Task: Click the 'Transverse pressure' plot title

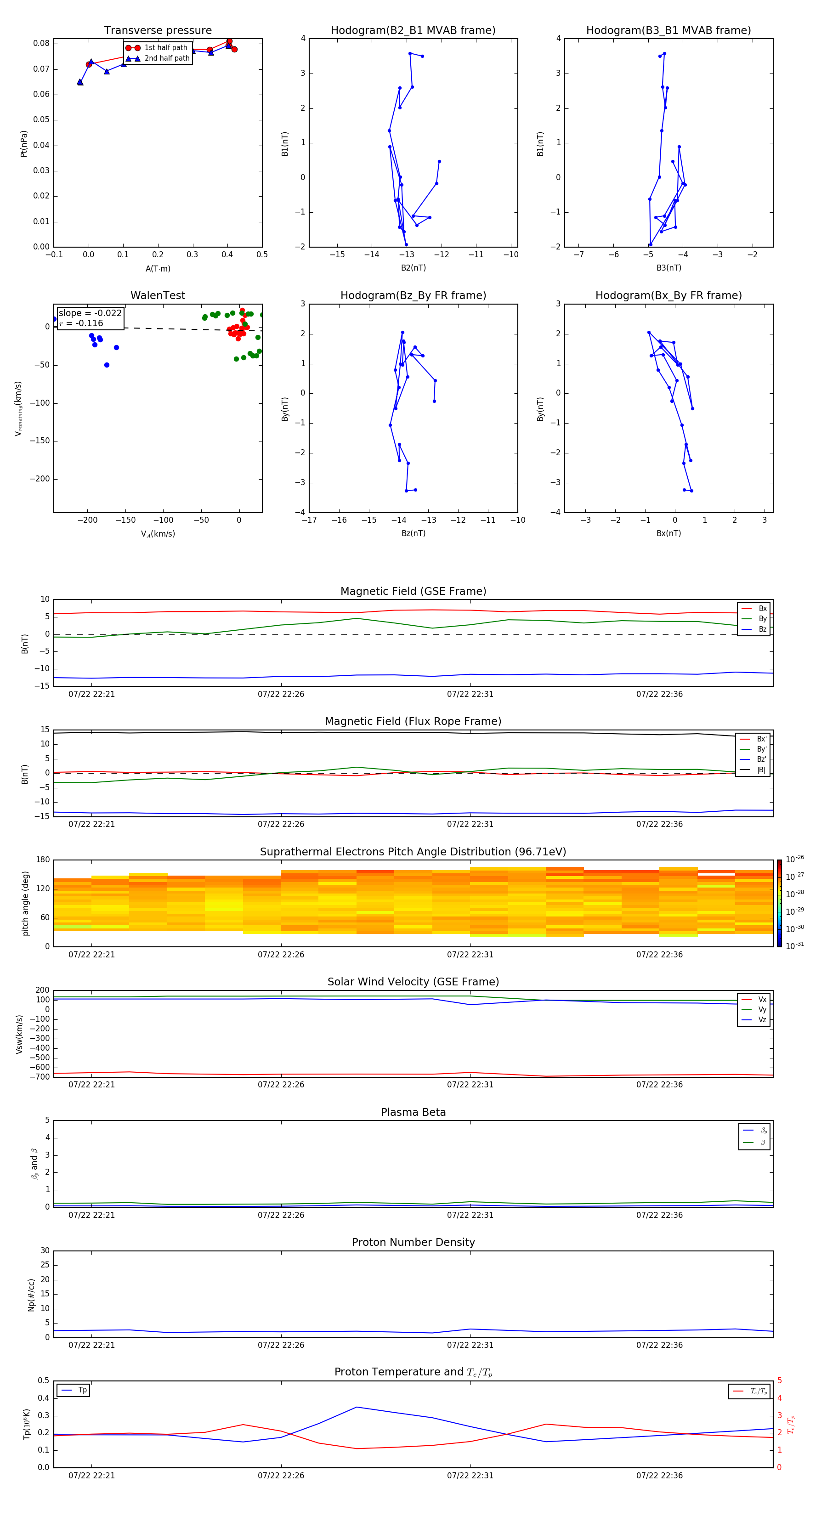Action: 158,31
